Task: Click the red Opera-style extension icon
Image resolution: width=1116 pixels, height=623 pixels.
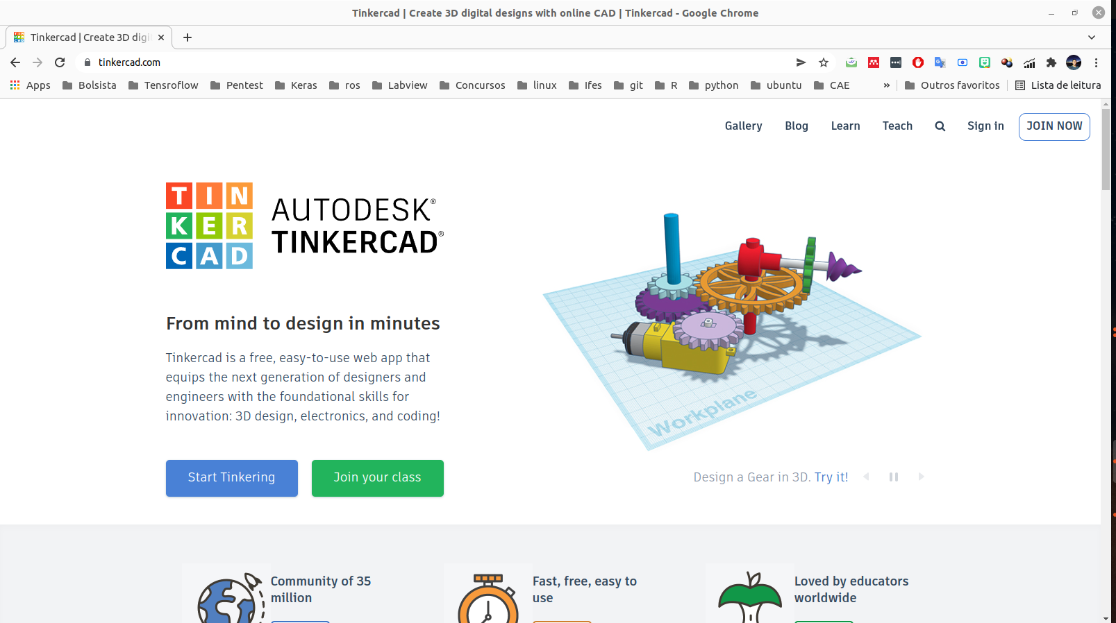Action: click(x=918, y=62)
